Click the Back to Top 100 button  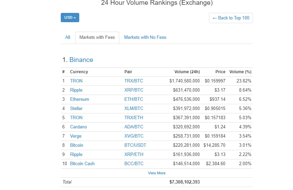pyautogui.click(x=231, y=18)
